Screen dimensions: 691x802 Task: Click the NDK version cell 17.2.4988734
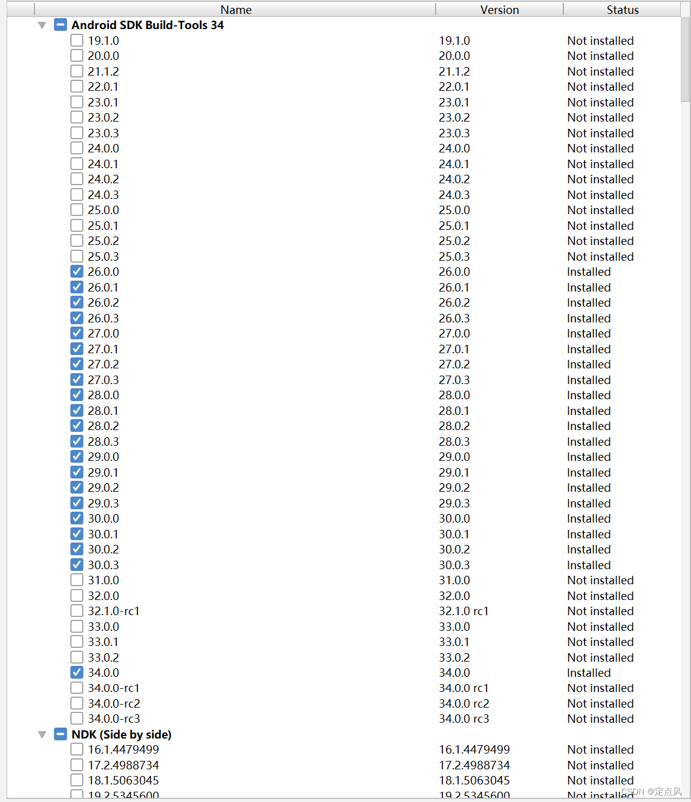tap(474, 765)
